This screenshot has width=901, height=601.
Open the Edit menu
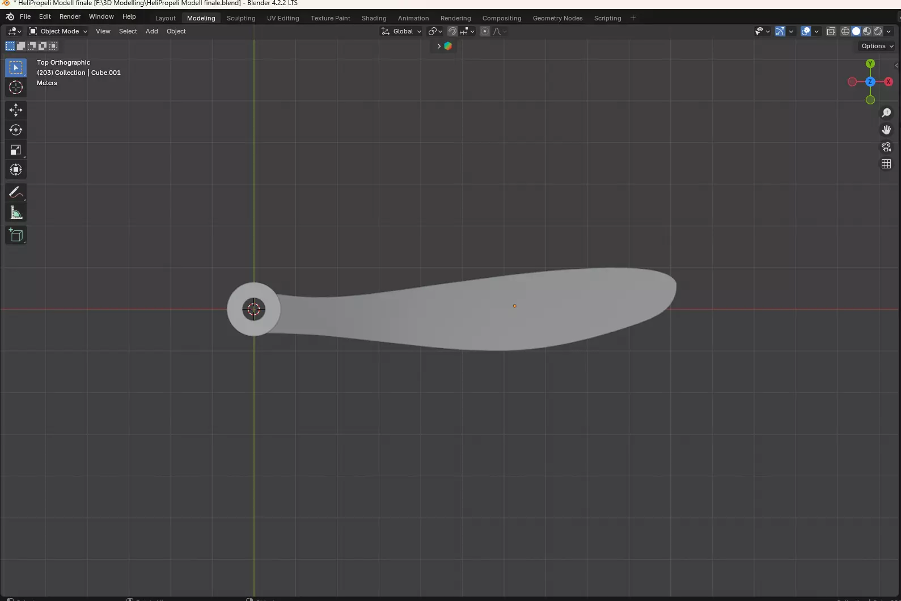click(x=45, y=17)
